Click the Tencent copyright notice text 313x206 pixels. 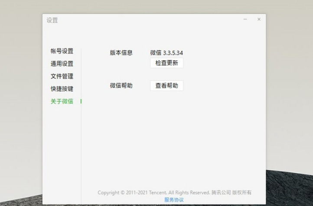point(174,193)
